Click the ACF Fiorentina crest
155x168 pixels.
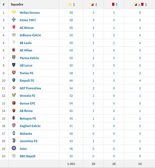click(x=14, y=88)
